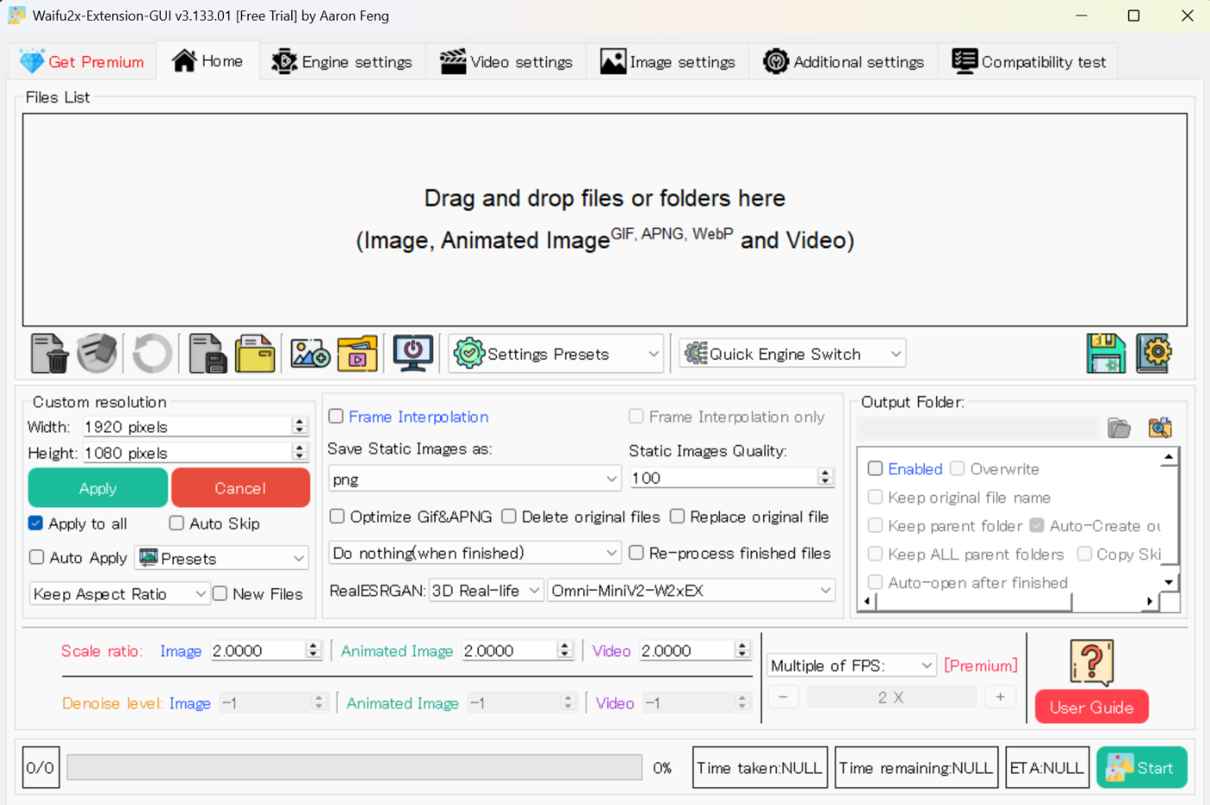Click the circular refresh icon
Viewport: 1210px width, 805px height.
point(152,353)
